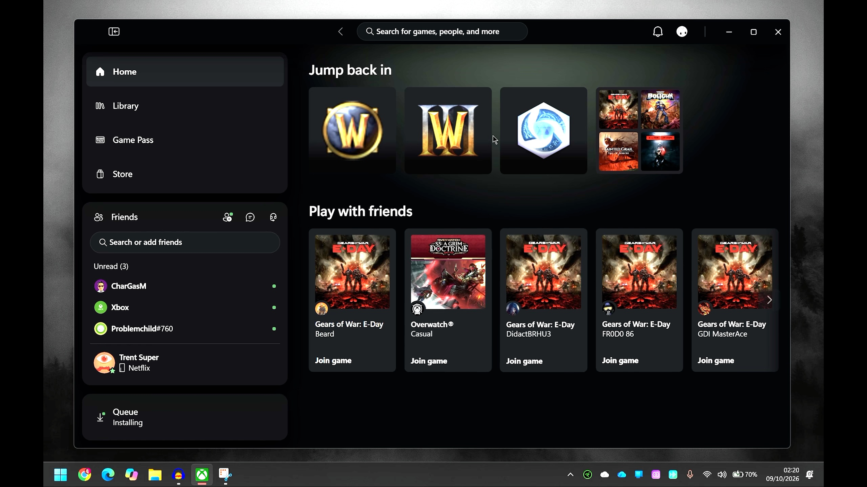Open the Queue Installing panel
This screenshot has width=867, height=487.
click(x=185, y=417)
